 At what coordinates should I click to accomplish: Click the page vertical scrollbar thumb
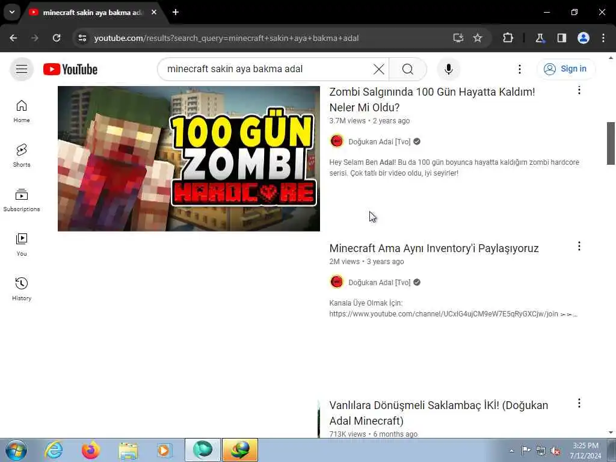(x=611, y=143)
